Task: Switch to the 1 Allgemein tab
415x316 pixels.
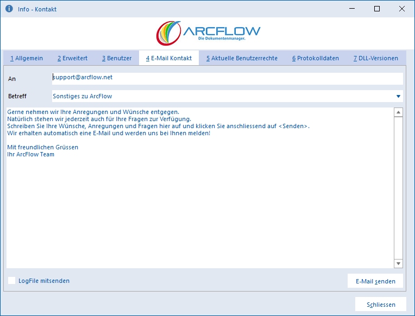Action: point(27,58)
